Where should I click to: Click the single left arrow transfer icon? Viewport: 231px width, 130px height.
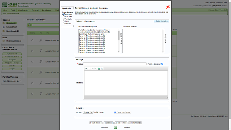121,41
